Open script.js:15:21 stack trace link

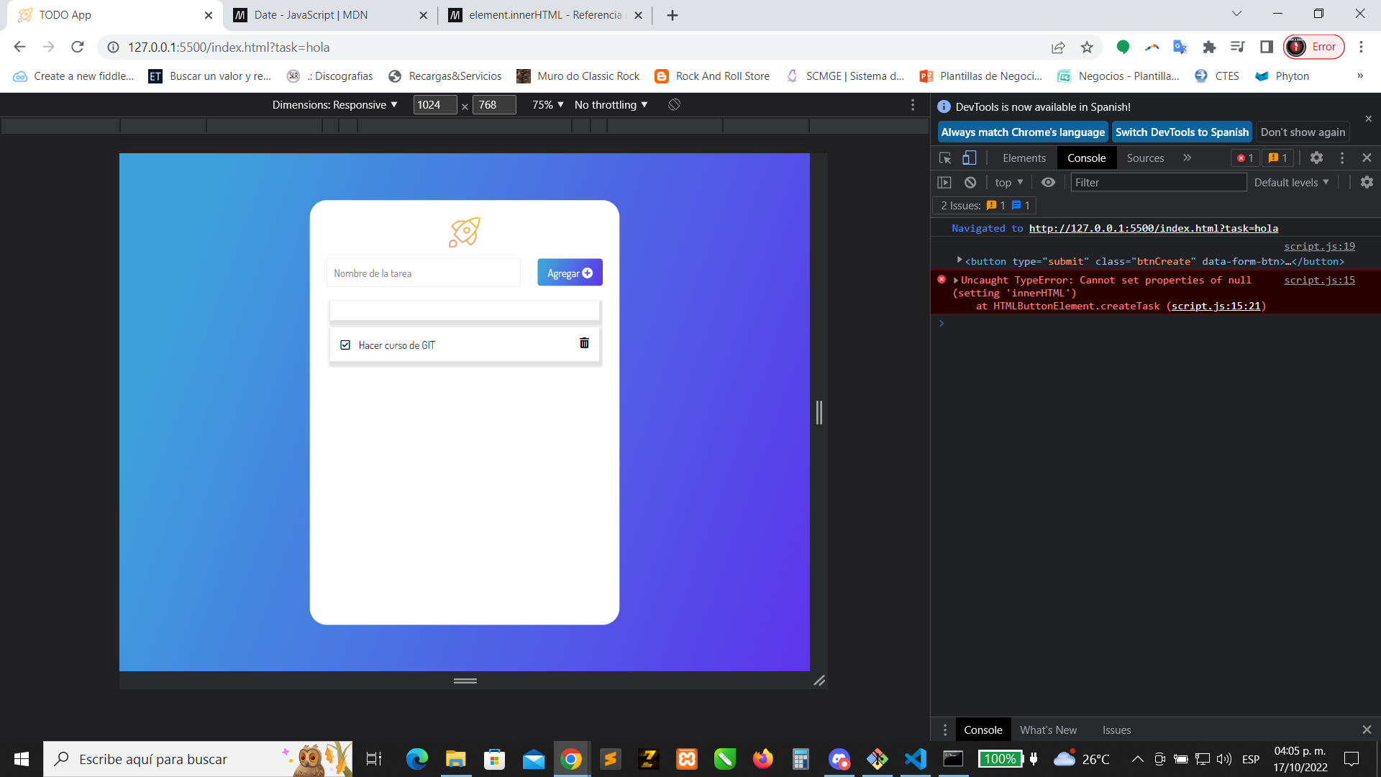click(1216, 306)
